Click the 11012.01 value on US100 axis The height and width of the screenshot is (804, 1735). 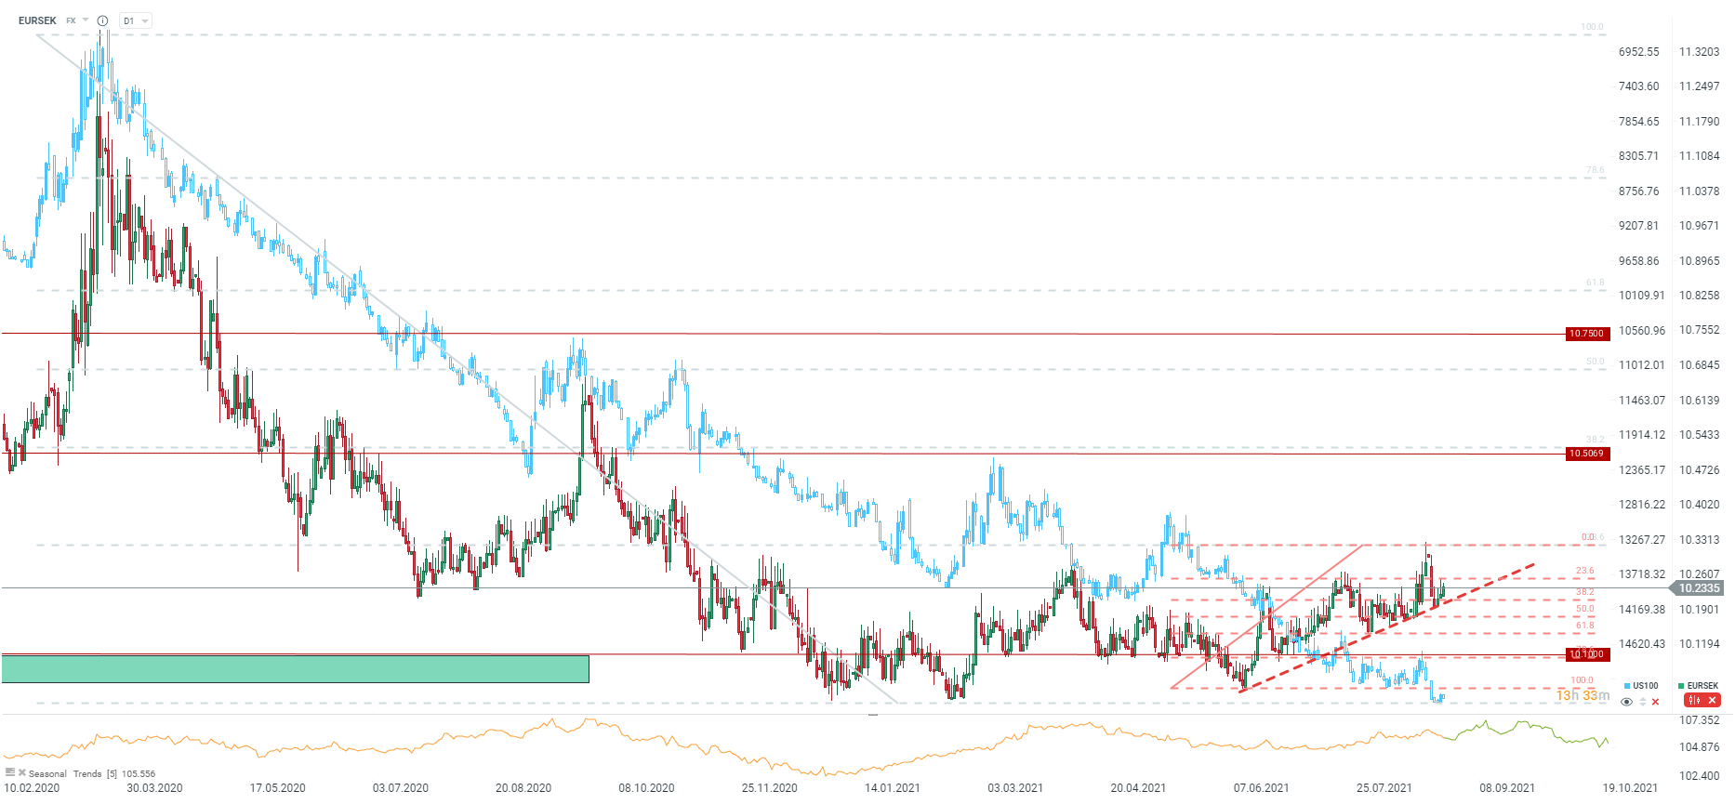1642,365
